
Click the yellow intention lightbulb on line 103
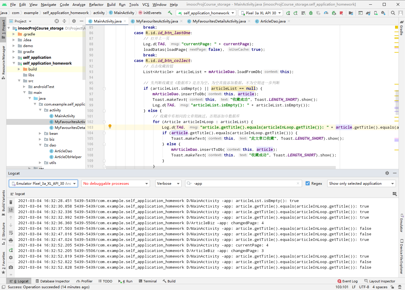110,127
